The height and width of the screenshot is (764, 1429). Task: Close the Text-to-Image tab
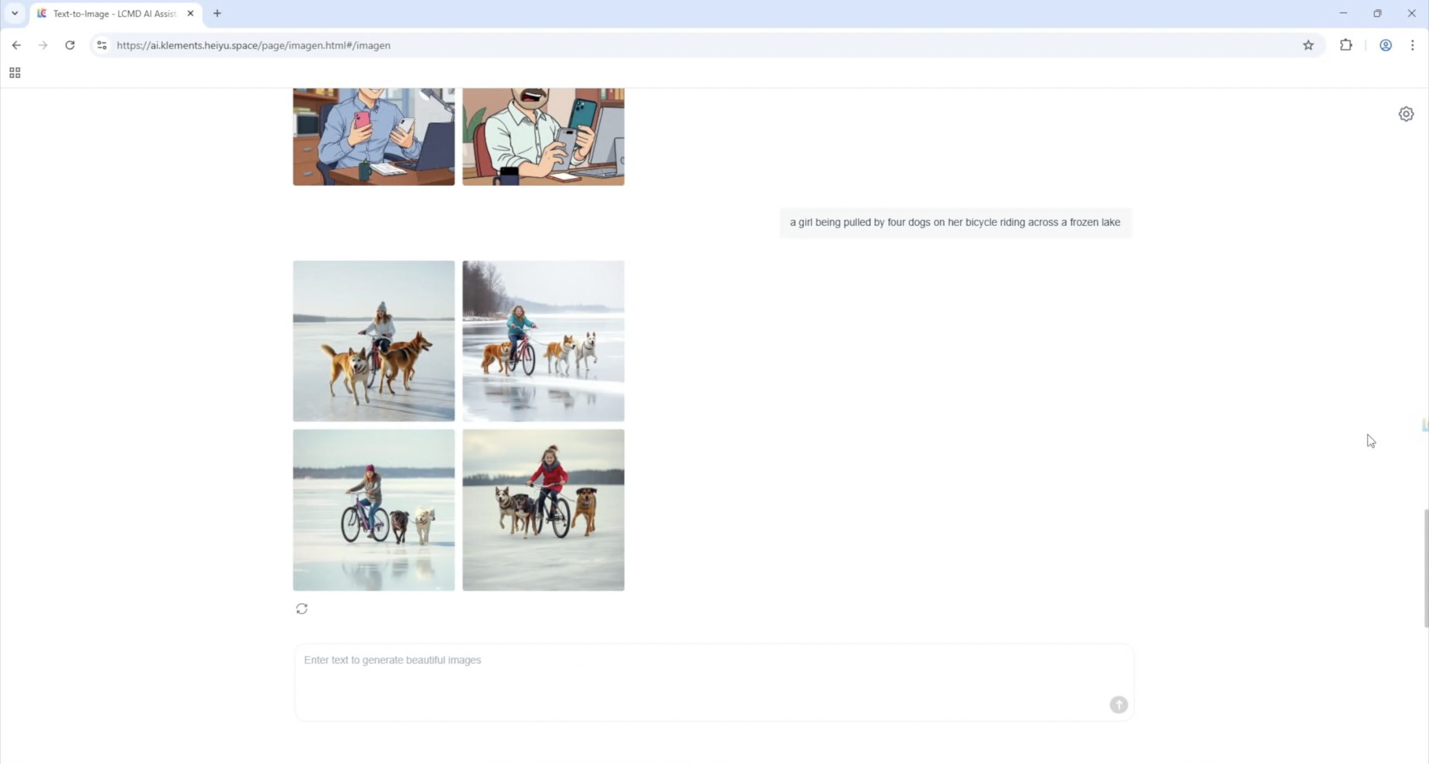(x=190, y=13)
